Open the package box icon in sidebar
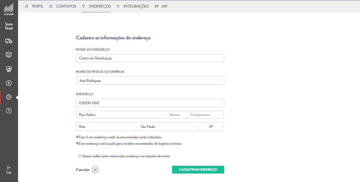The width and height of the screenshot is (360, 182). point(9,55)
